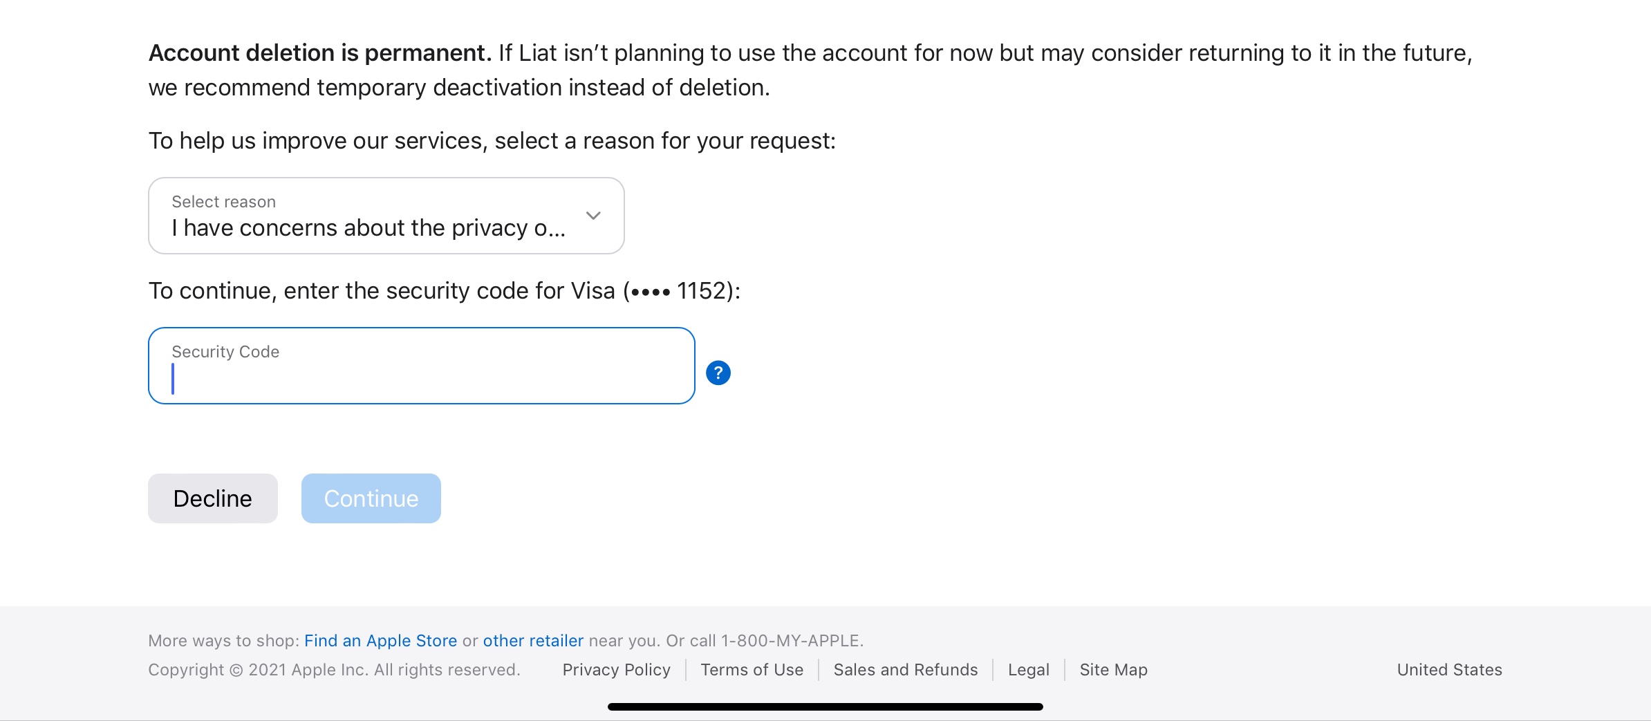Click the blue question mark help icon
This screenshot has height=721, width=1651.
718,373
